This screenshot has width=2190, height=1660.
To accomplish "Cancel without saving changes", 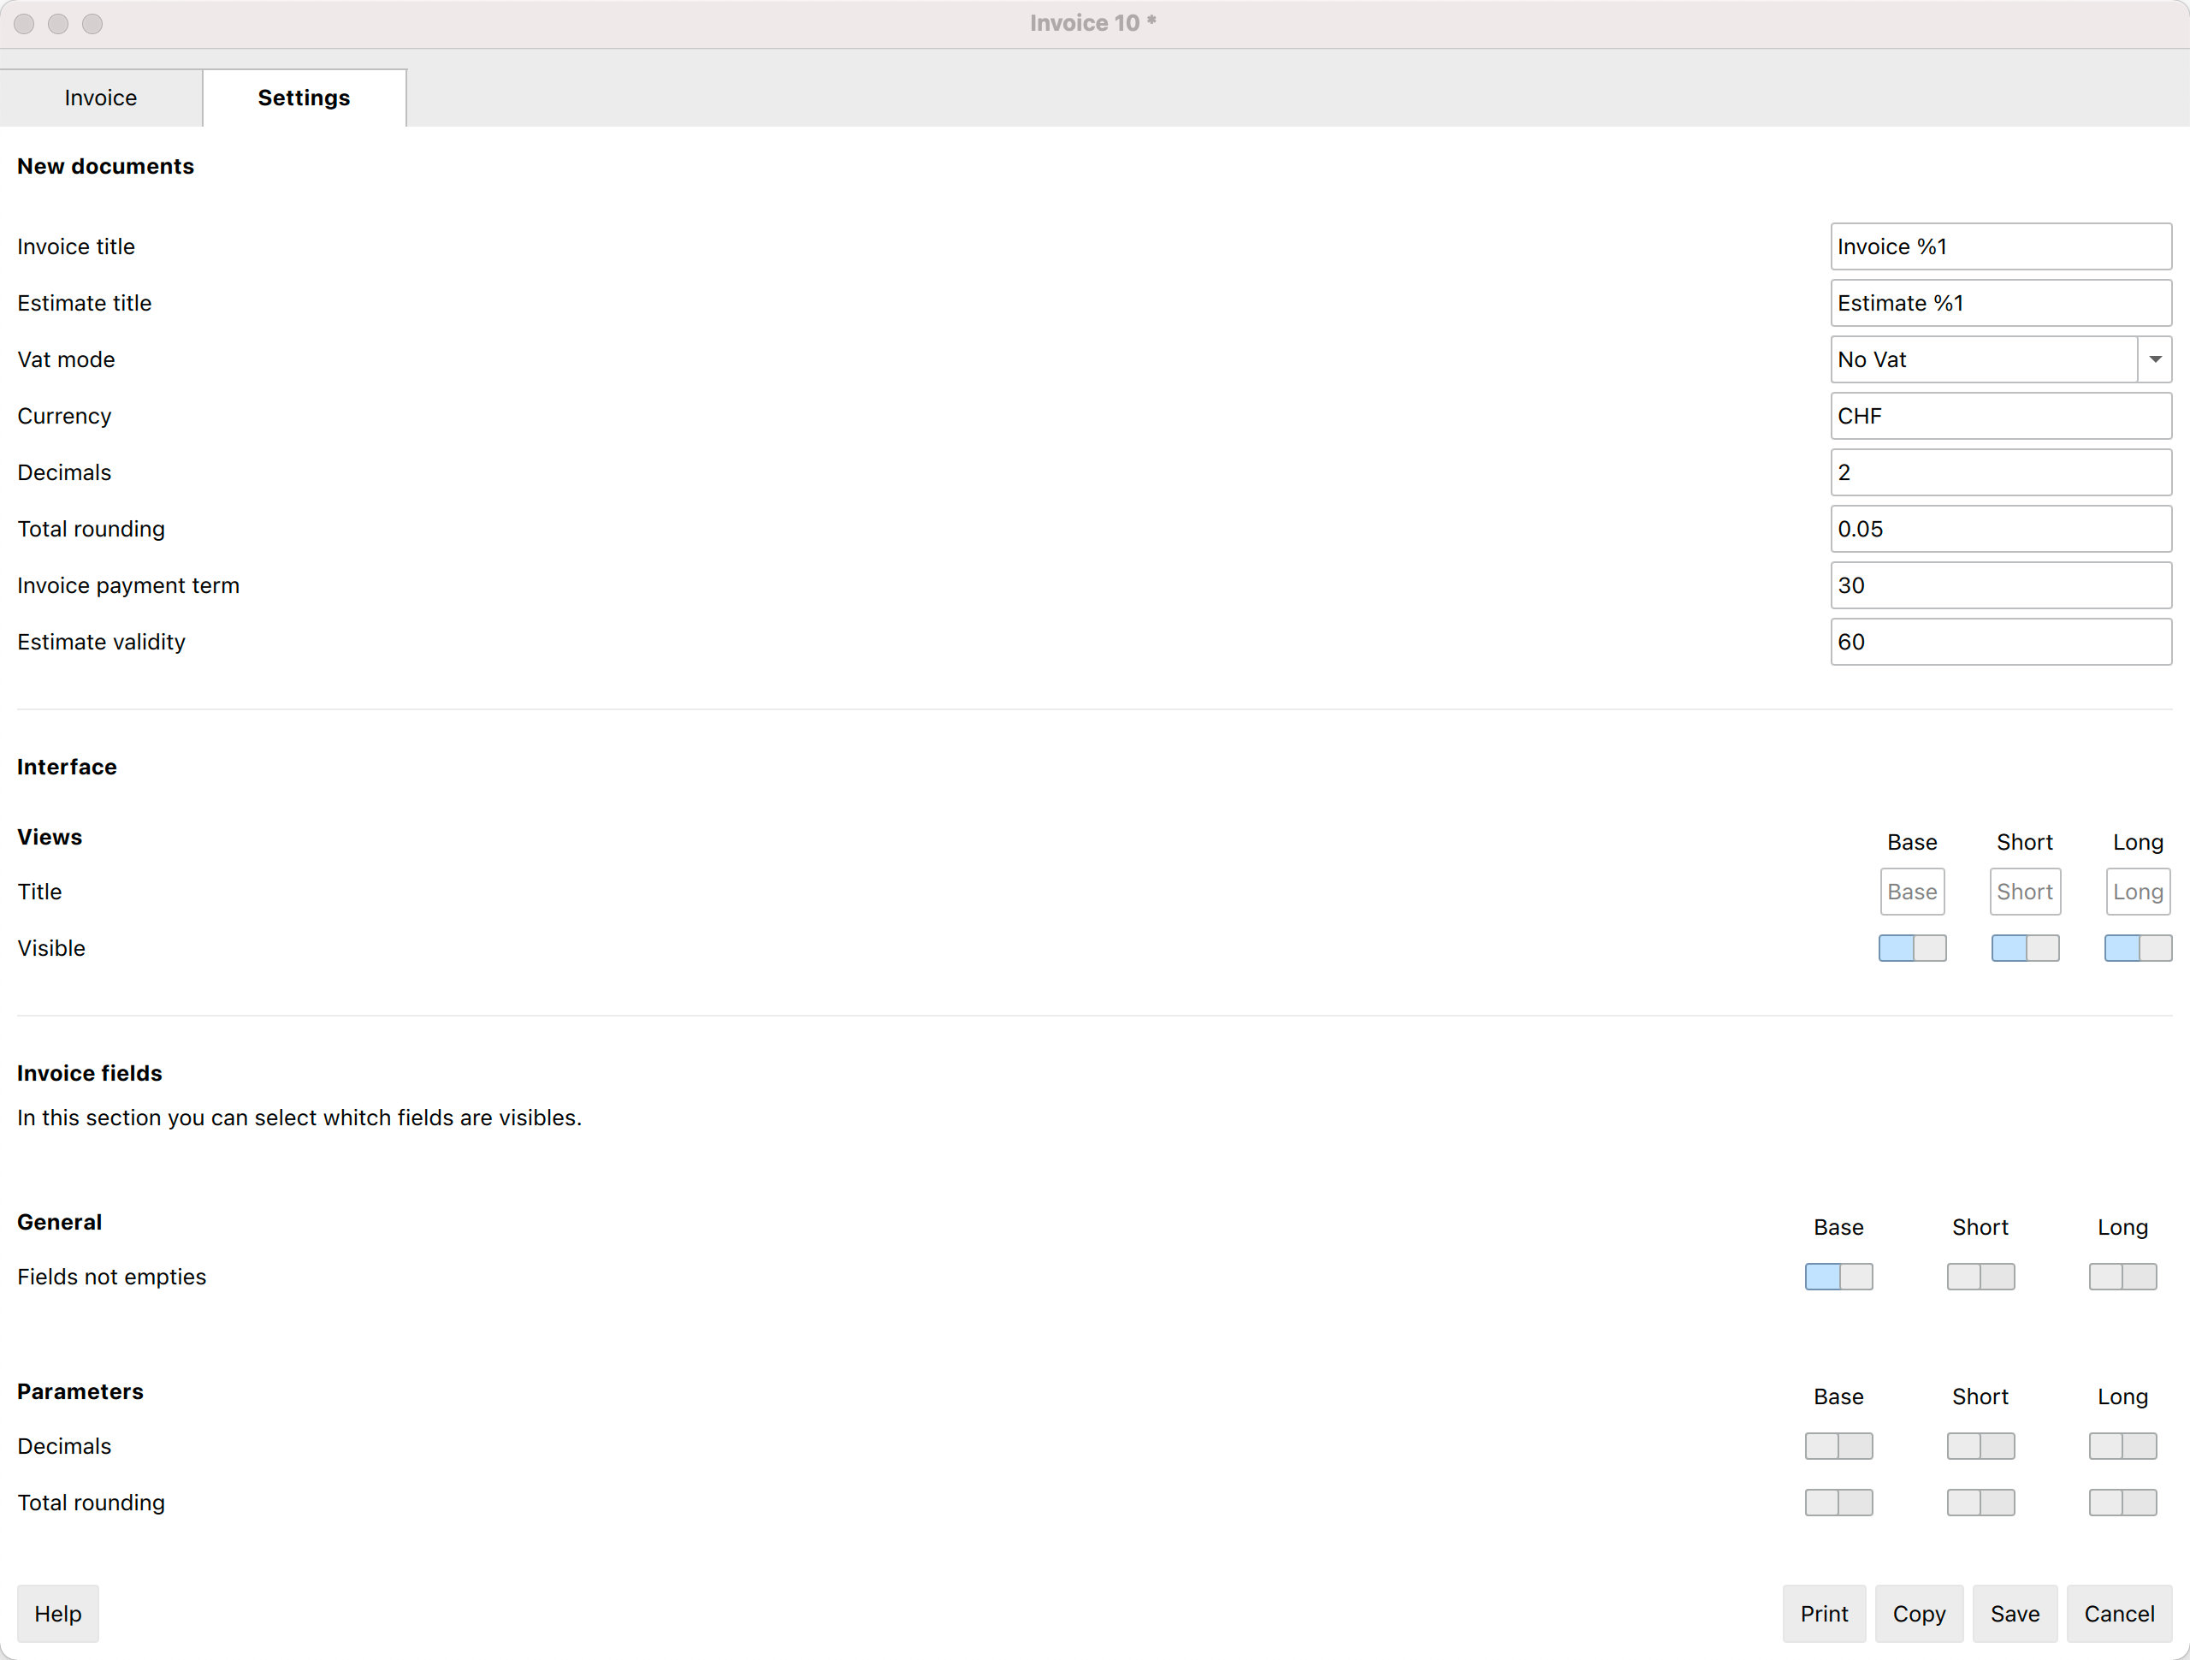I will (2118, 1614).
